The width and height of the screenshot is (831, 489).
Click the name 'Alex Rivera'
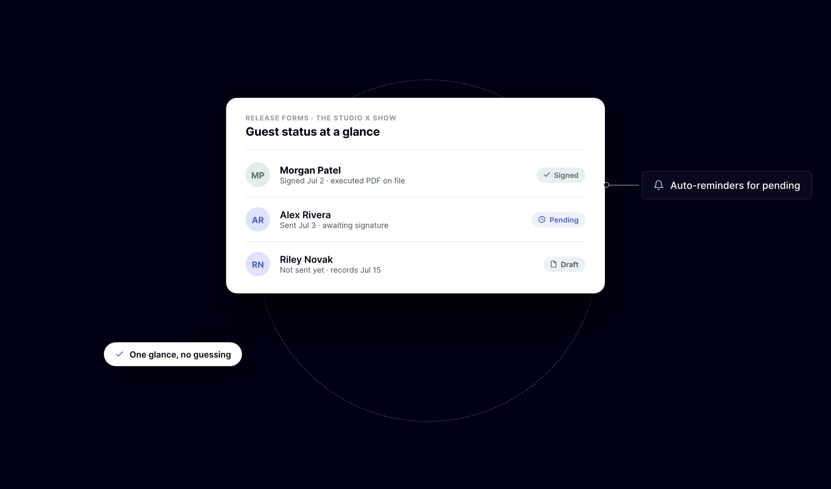[x=305, y=215]
